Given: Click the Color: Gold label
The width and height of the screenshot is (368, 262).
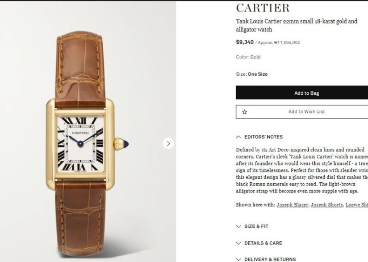Looking at the screenshot, I should coord(248,57).
